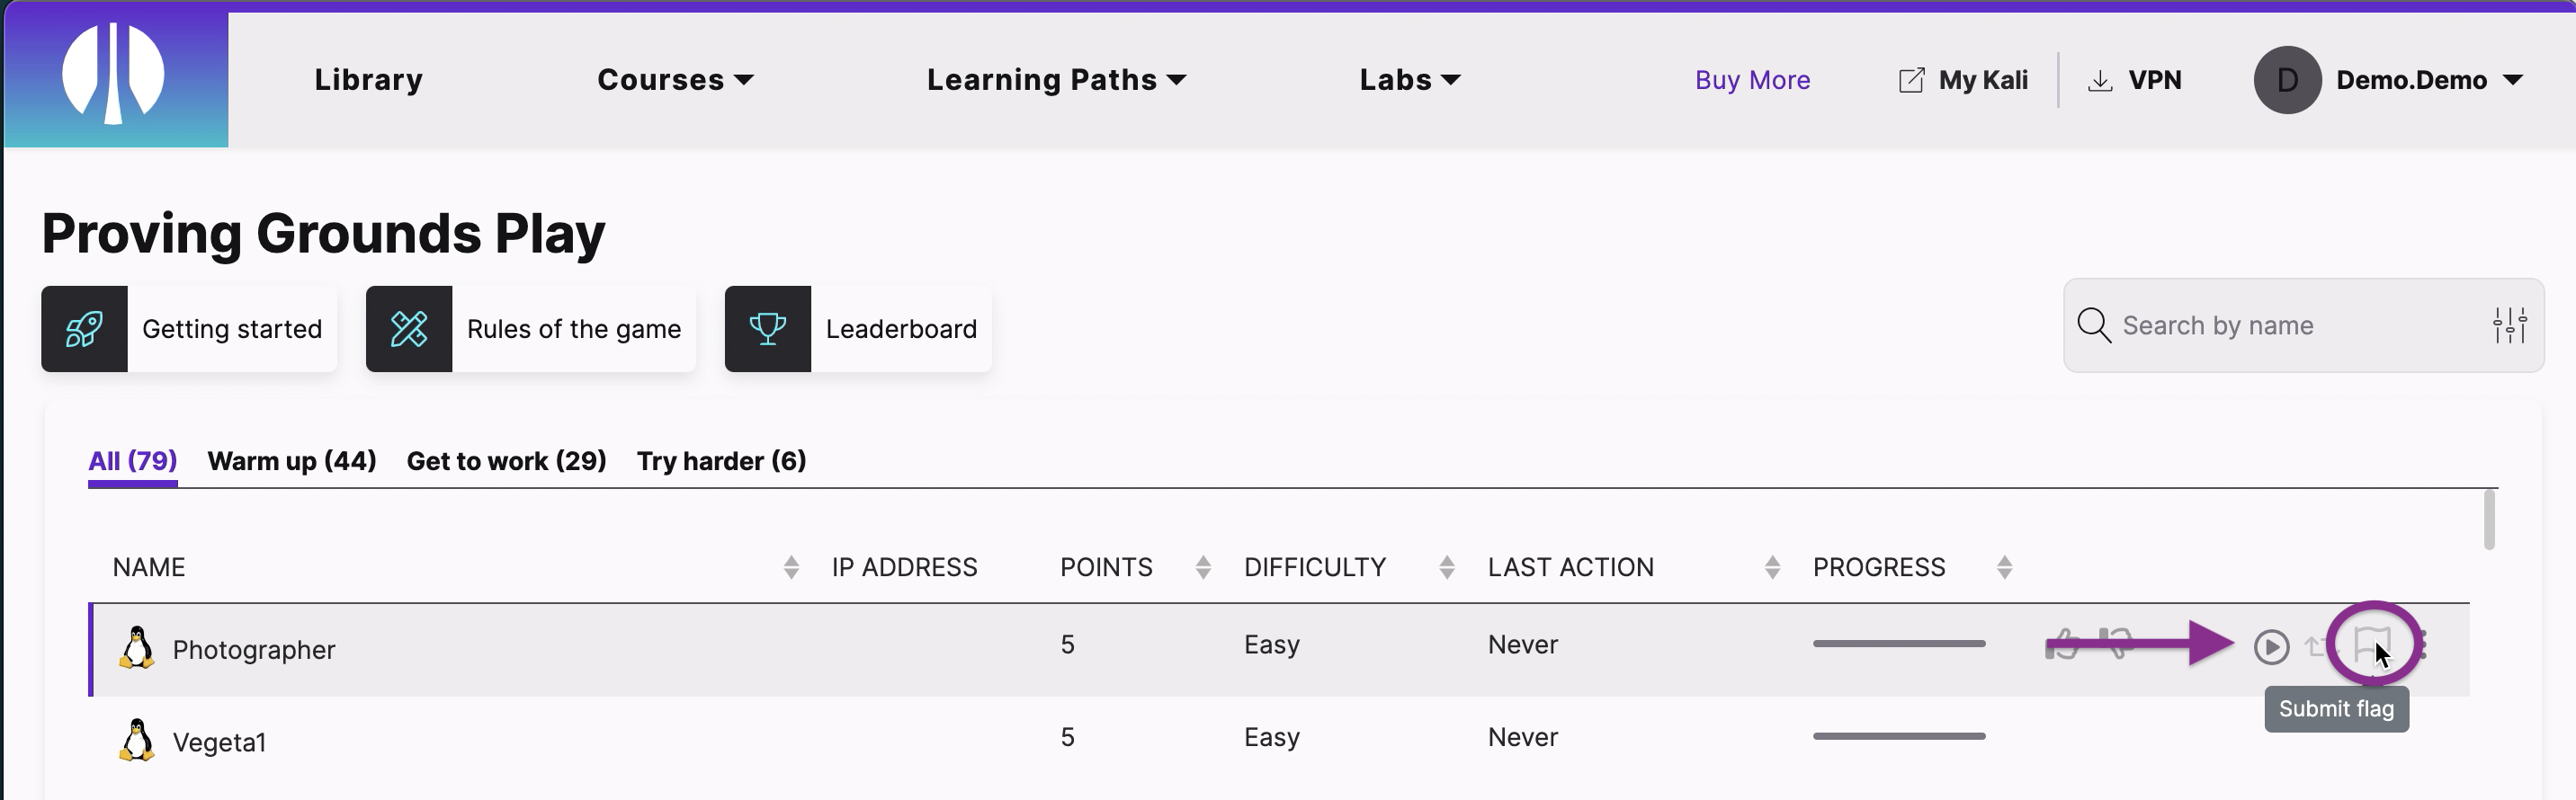Expand the Courses dropdown menu
The height and width of the screenshot is (800, 2576).
point(674,80)
